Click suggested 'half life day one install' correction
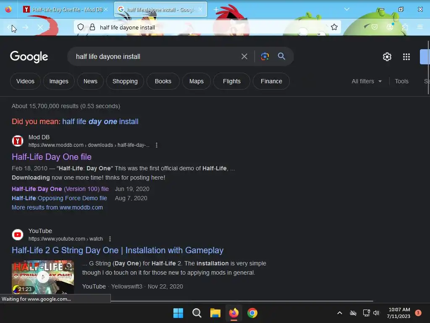 coord(100,122)
